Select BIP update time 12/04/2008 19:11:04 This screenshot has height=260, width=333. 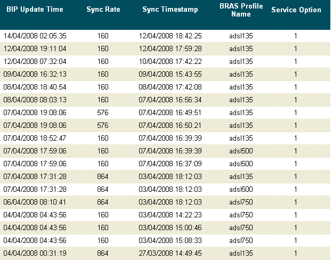(35, 48)
